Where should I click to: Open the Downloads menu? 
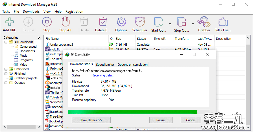coord(31,12)
